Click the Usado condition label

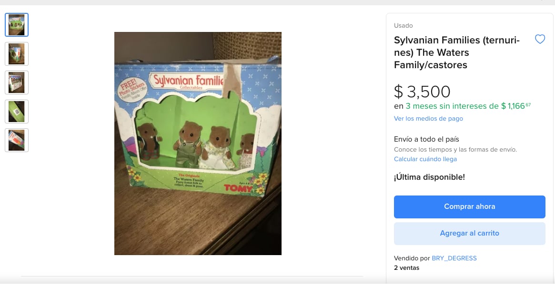(x=403, y=26)
